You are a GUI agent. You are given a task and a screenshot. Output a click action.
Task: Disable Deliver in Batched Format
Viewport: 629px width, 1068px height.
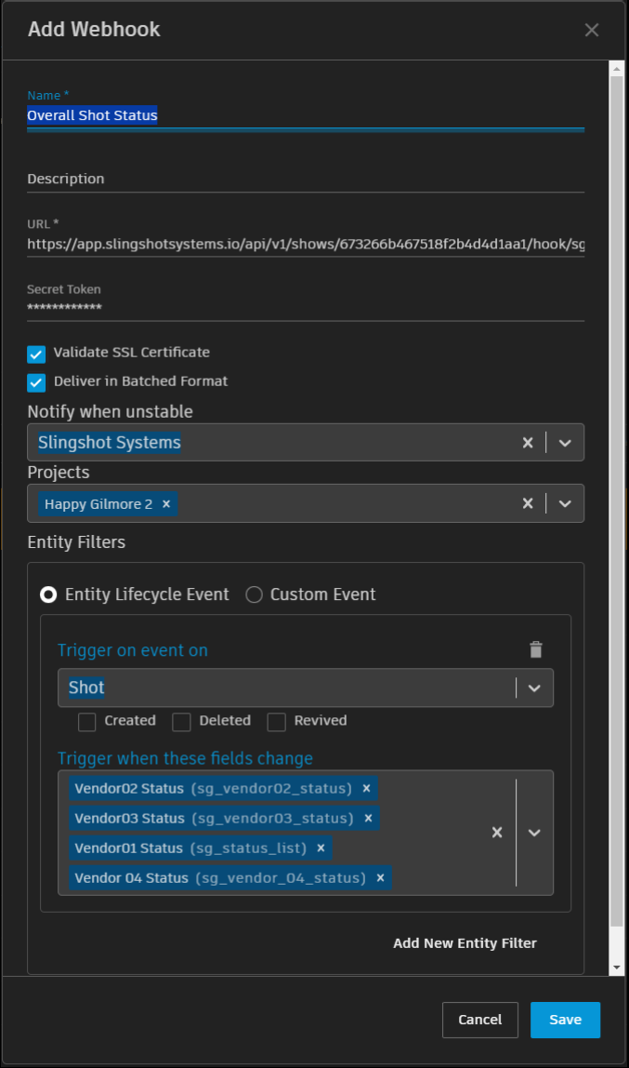36,381
